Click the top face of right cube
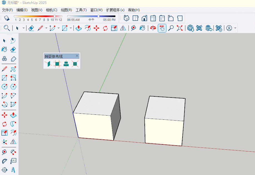 (166, 108)
